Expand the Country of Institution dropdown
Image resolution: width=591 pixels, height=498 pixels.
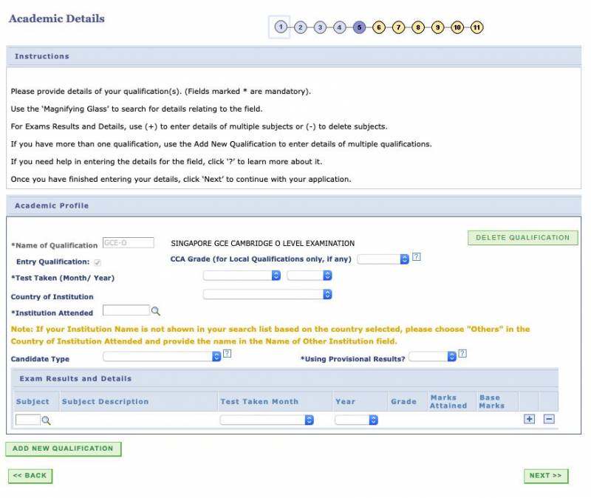coord(267,294)
